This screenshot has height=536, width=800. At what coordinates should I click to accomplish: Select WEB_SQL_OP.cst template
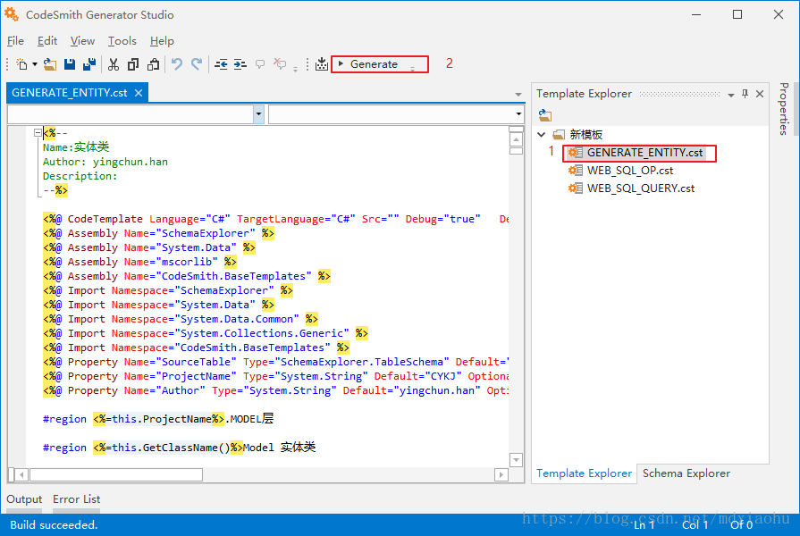629,171
